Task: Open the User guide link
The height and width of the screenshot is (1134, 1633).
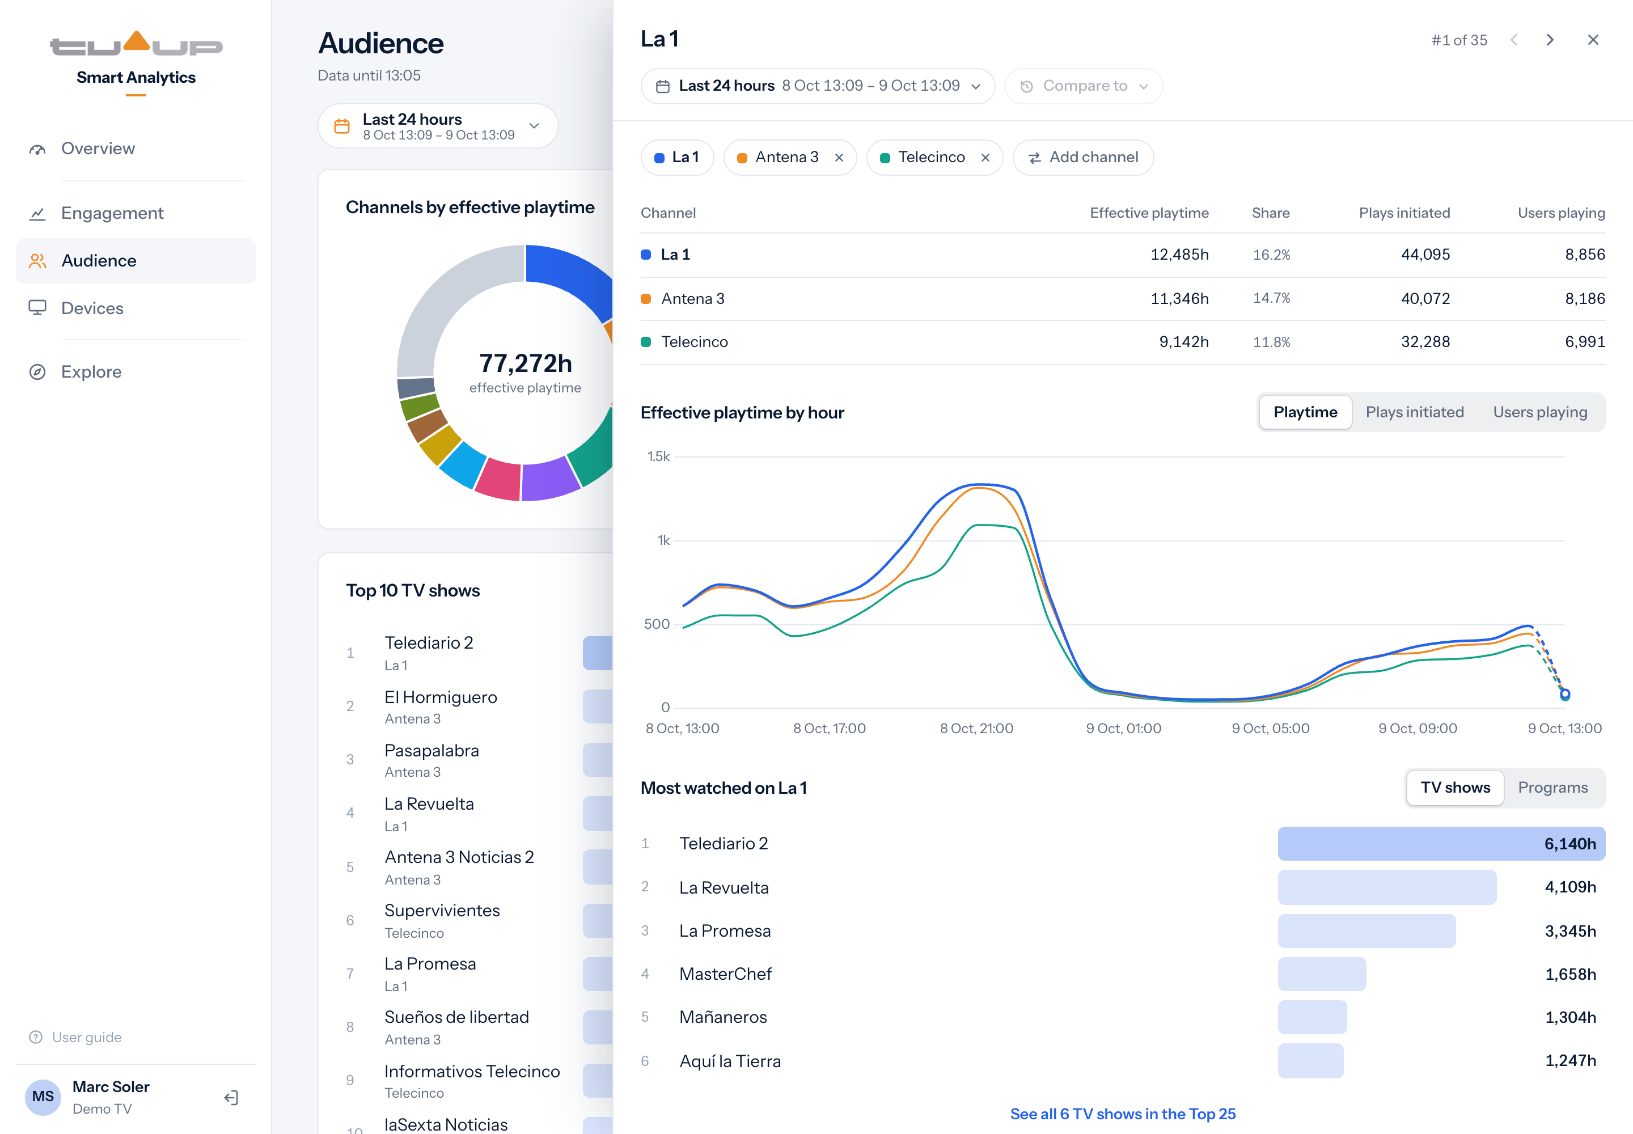Action: tap(75, 1038)
